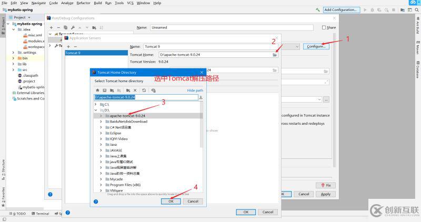Open help in Run/Debug Configurations dialog
The height and width of the screenshot is (222, 421).
click(x=50, y=194)
